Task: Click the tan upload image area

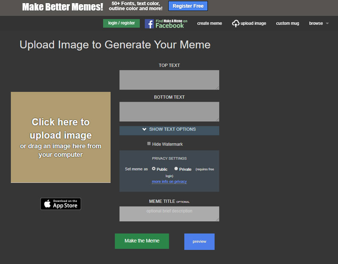Action: pos(61,137)
